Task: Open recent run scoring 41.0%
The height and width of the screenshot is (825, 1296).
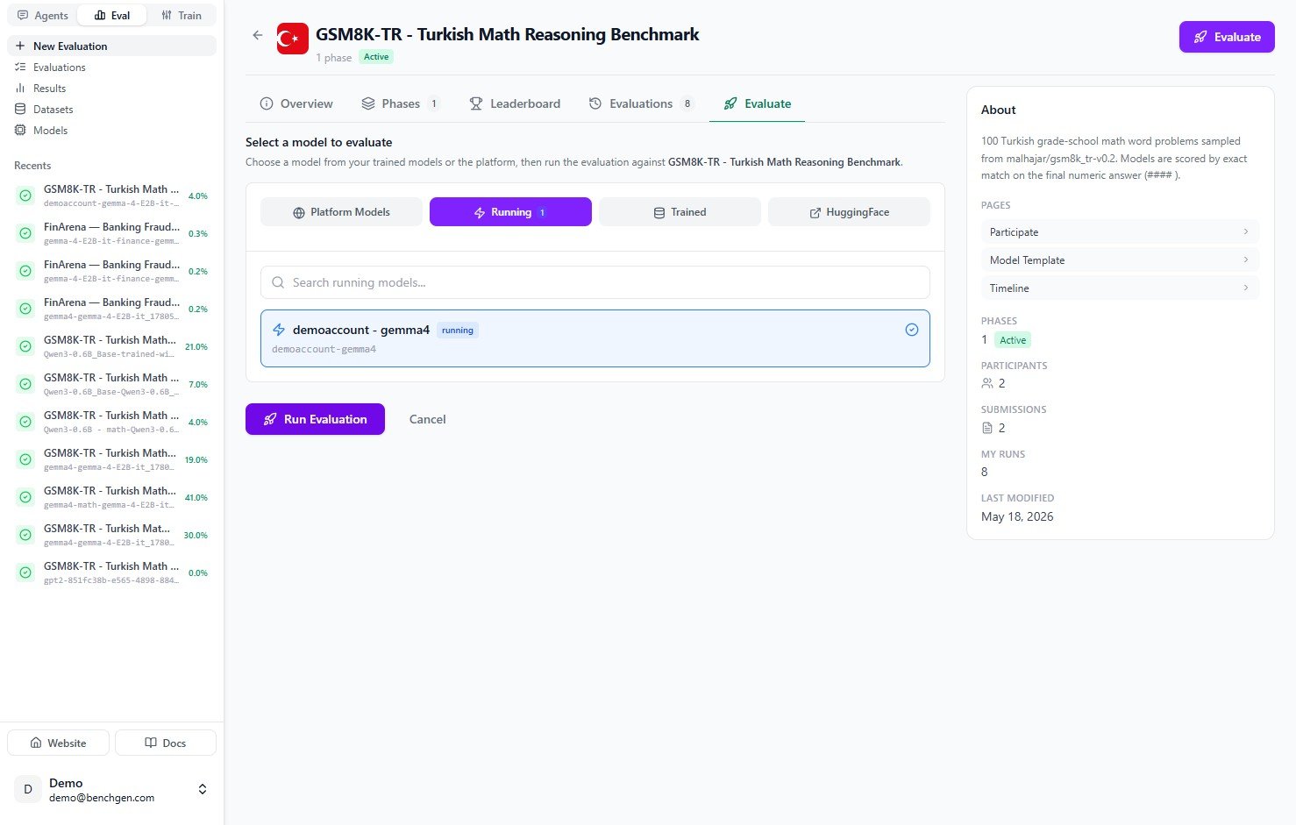Action: (111, 497)
